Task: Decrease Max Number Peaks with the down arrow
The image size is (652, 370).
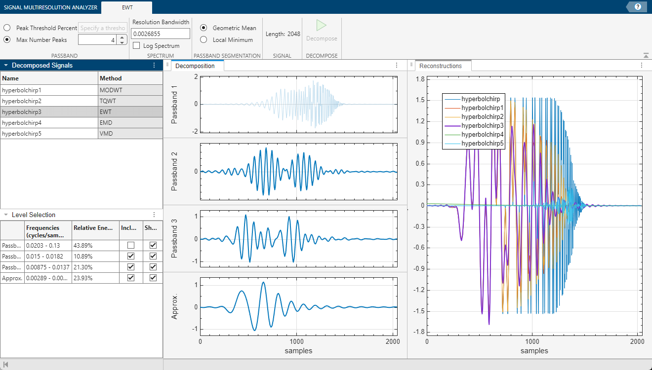Action: click(122, 42)
